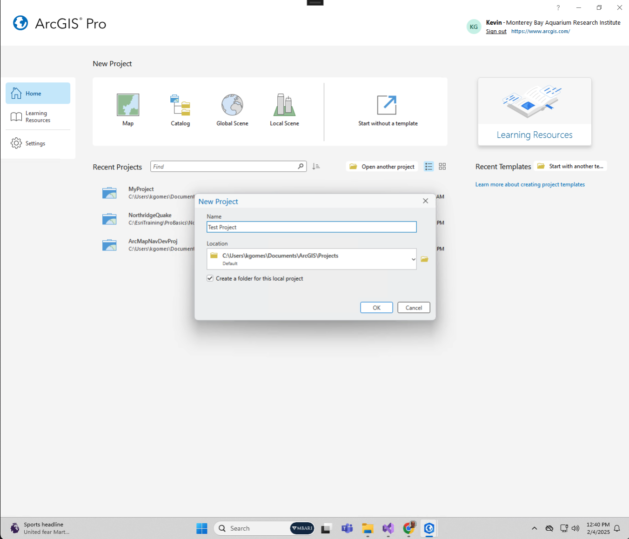The width and height of the screenshot is (629, 539).
Task: Open Start with another template menu
Action: (x=571, y=166)
